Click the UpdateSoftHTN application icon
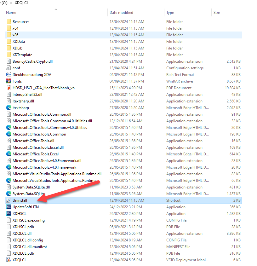The width and height of the screenshot is (257, 266). coord(9,207)
